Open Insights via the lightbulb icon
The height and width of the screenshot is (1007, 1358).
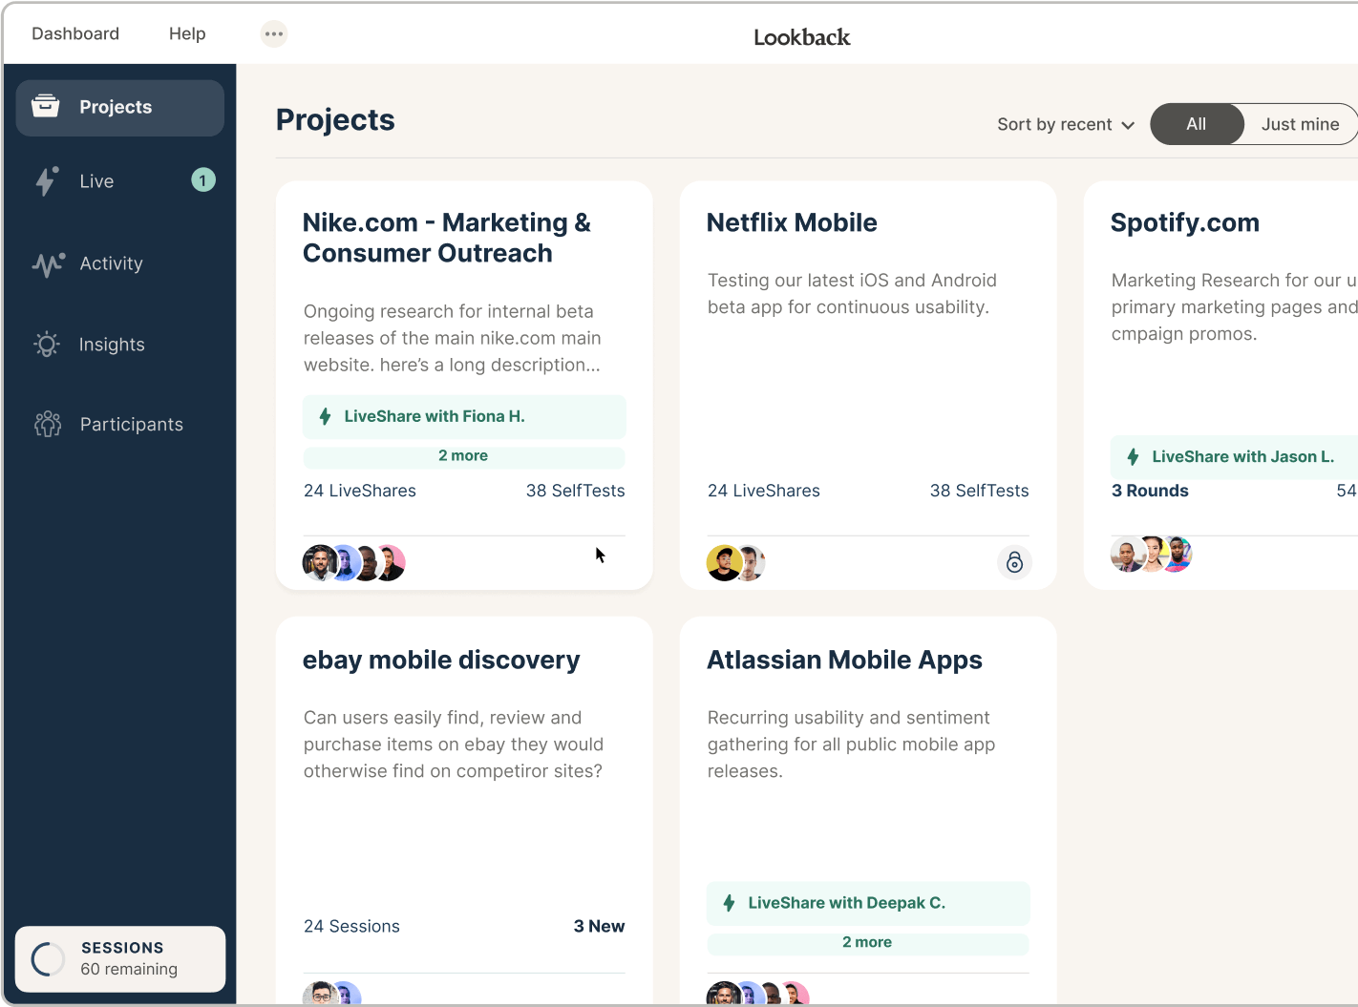click(46, 344)
